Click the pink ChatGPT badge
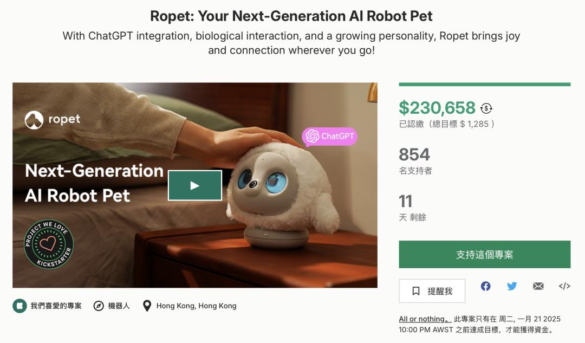Image resolution: width=585 pixels, height=343 pixels. point(329,136)
